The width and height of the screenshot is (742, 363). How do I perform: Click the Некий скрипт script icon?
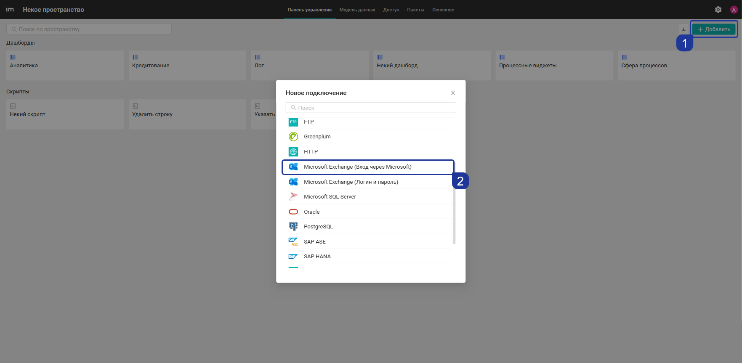pyautogui.click(x=13, y=106)
